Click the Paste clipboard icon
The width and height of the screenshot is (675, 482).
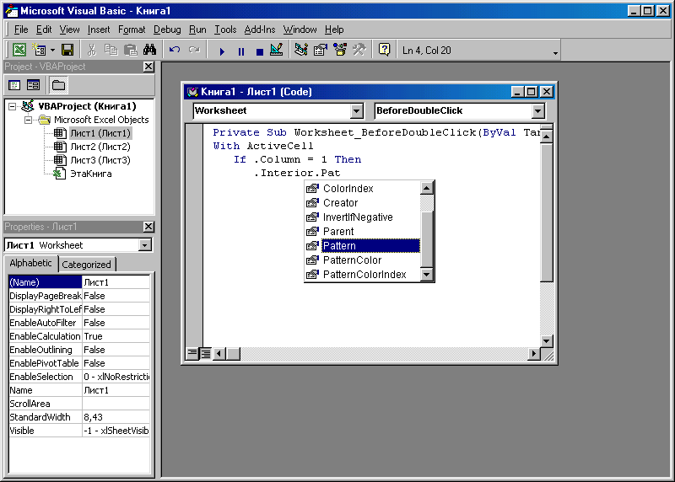131,50
